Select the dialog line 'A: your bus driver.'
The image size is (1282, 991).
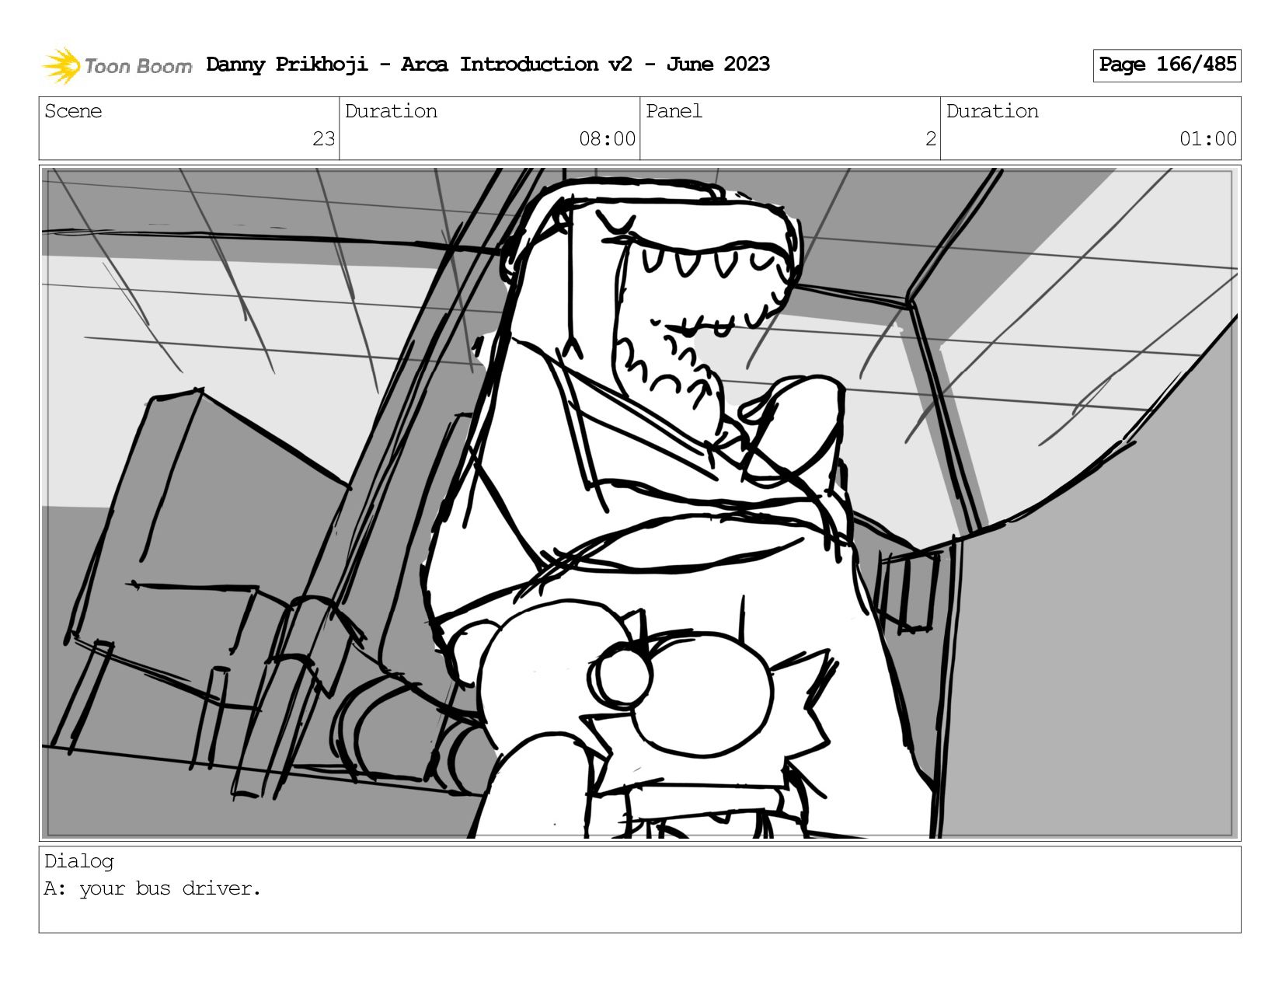pos(152,888)
